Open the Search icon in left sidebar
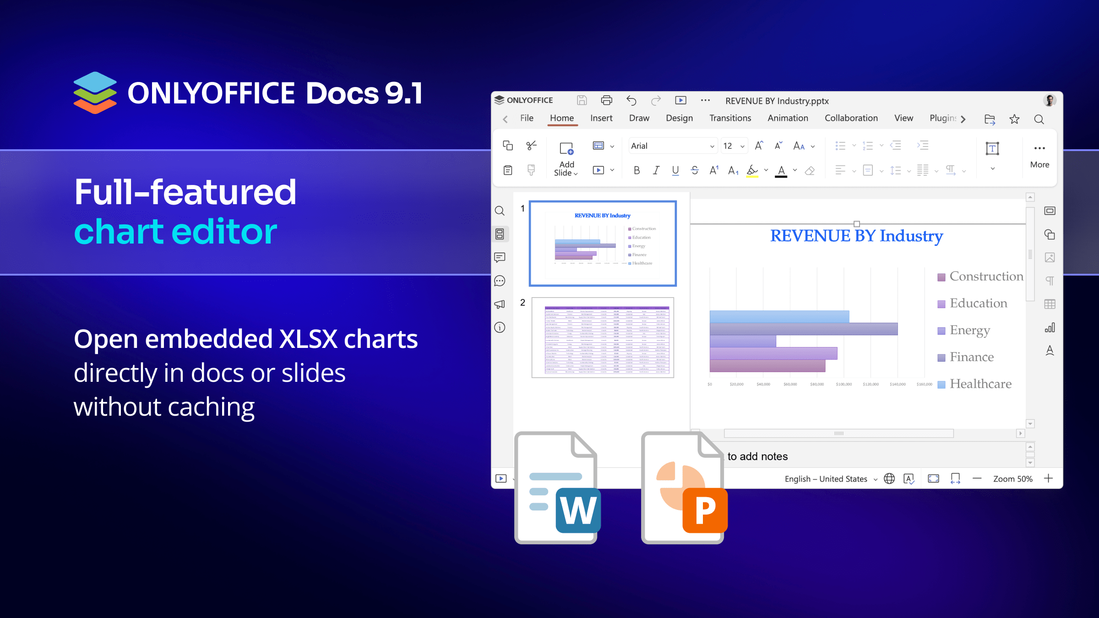The width and height of the screenshot is (1099, 618). click(x=500, y=211)
